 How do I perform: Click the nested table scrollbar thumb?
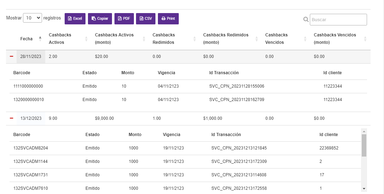pos(364,145)
